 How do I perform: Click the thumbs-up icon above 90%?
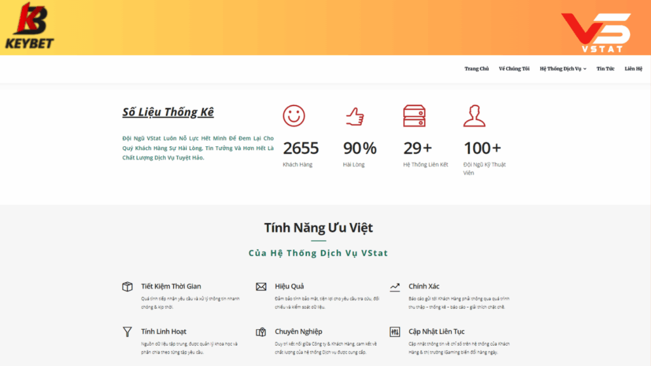point(354,116)
